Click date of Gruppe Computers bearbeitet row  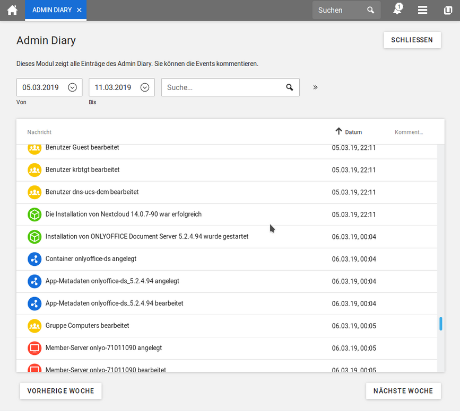[354, 326]
